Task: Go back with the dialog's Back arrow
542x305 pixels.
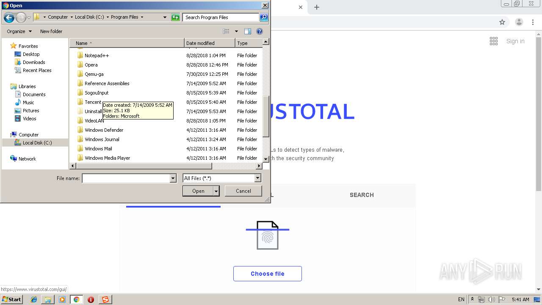Action: (x=9, y=17)
